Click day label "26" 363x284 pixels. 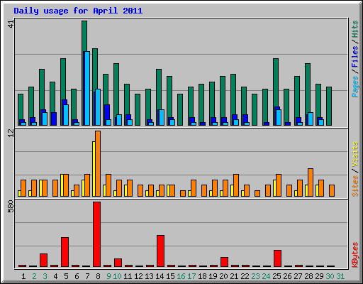[287, 276]
